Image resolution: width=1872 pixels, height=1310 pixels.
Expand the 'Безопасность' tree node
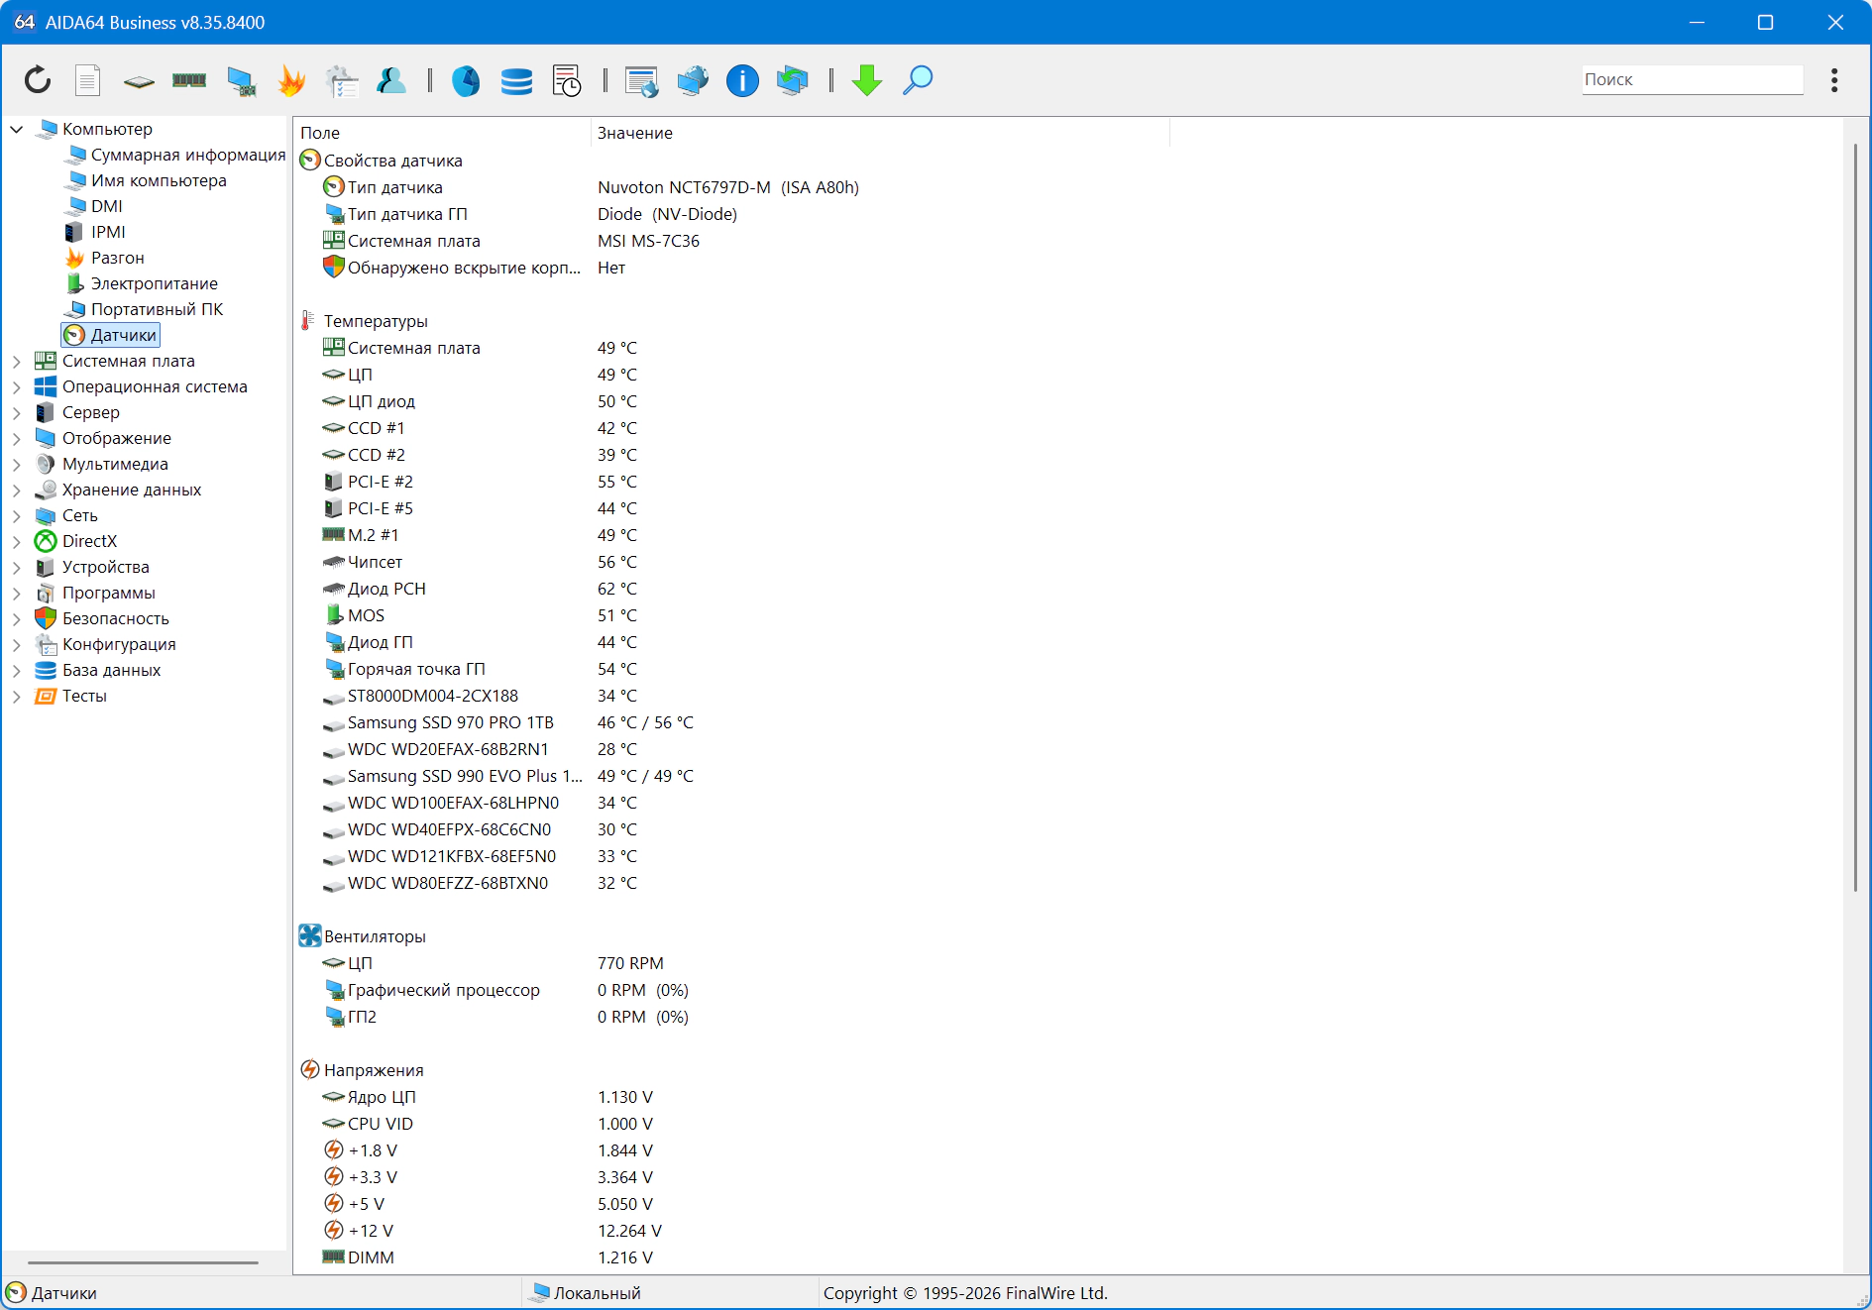(x=17, y=618)
